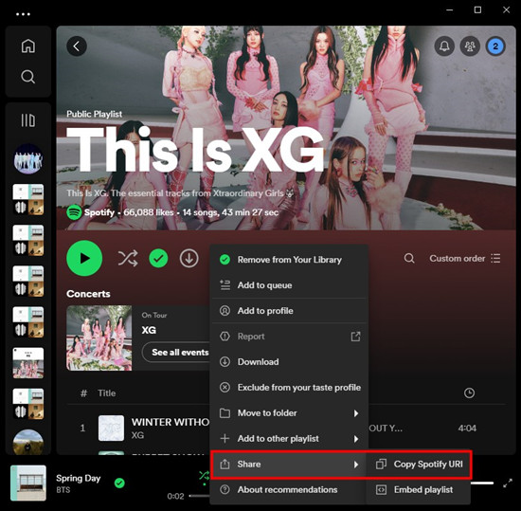Choose Download in the context menu

point(290,362)
